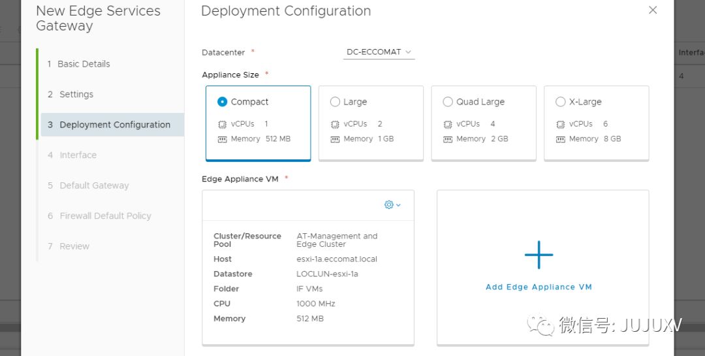Close the Deployment Configuration dialog
This screenshot has width=705, height=356.
point(652,10)
